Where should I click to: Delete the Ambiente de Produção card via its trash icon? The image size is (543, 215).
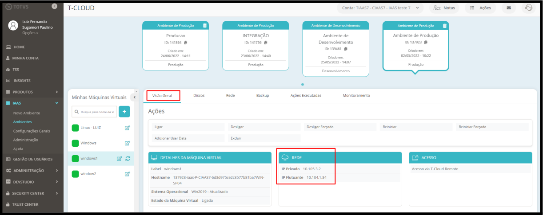[x=445, y=26]
